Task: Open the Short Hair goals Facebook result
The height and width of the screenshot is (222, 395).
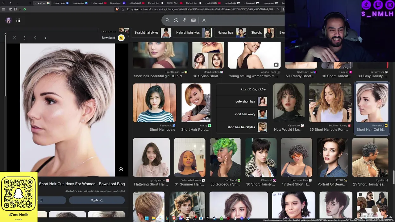Action: point(154,107)
